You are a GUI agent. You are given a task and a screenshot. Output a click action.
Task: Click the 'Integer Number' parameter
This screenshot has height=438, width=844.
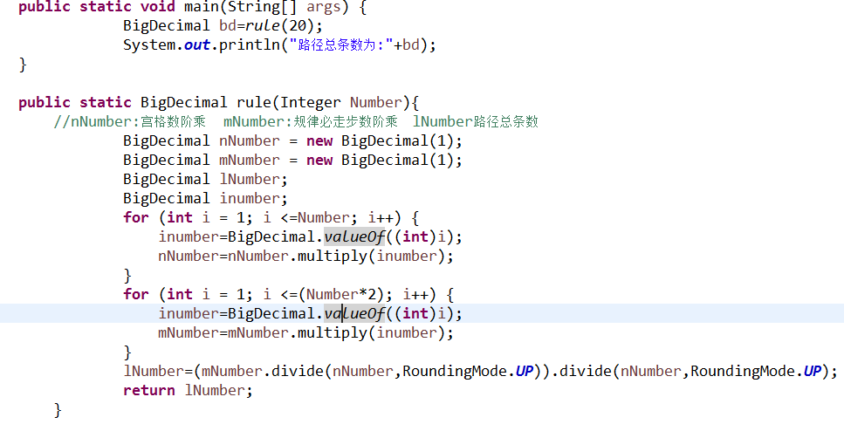(x=341, y=102)
